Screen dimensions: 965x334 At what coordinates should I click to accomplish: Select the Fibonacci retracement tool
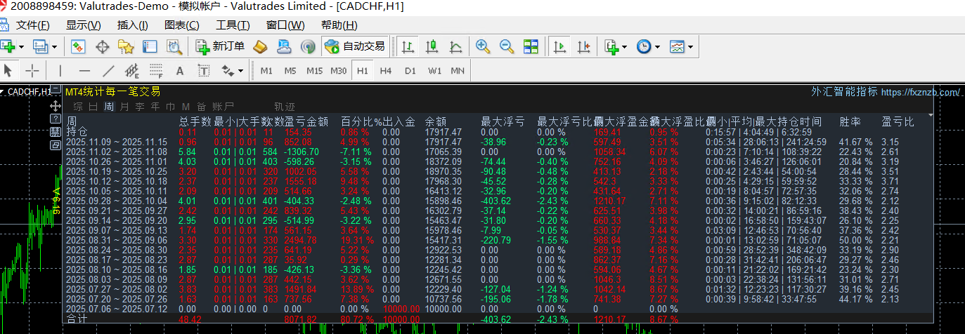(156, 70)
